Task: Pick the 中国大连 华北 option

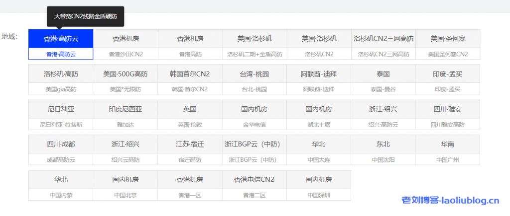Action: 319,150
